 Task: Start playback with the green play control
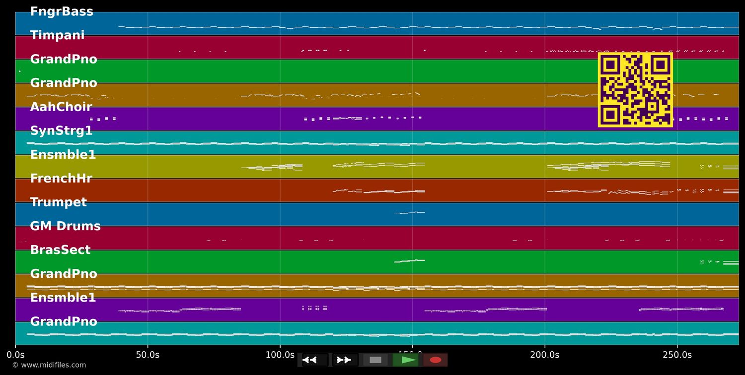(405, 360)
